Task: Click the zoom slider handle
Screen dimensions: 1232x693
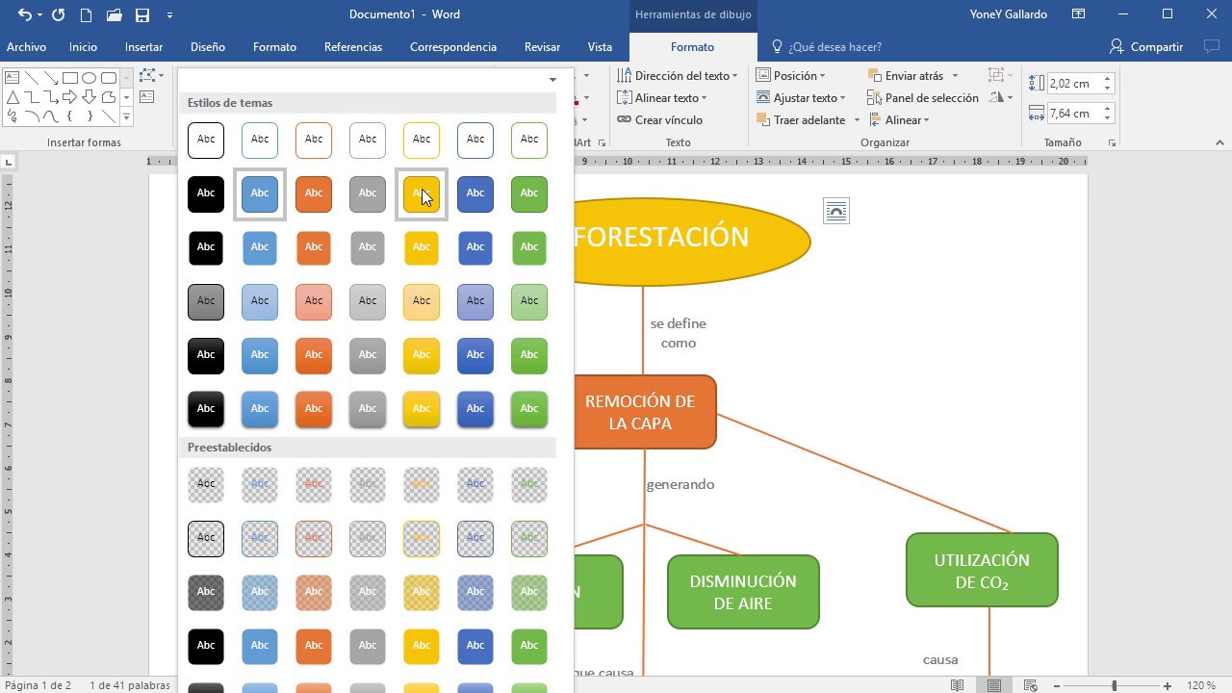Action: pos(1114,685)
